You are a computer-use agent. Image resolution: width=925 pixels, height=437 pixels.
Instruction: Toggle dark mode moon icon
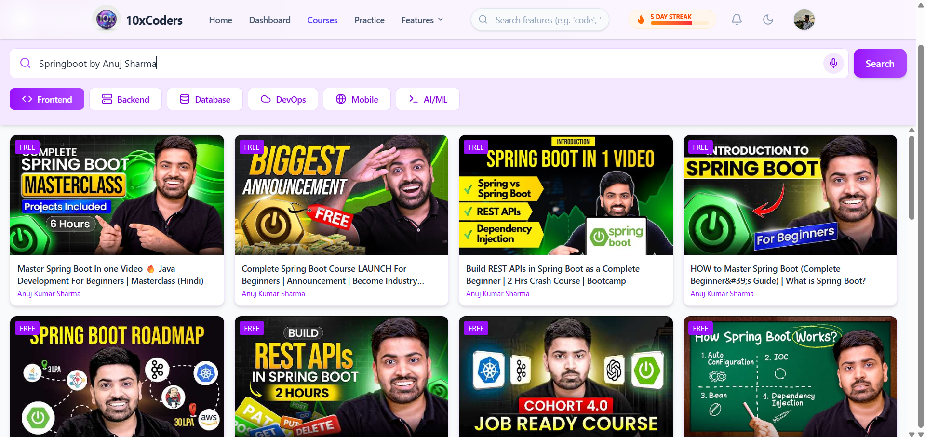pyautogui.click(x=768, y=20)
